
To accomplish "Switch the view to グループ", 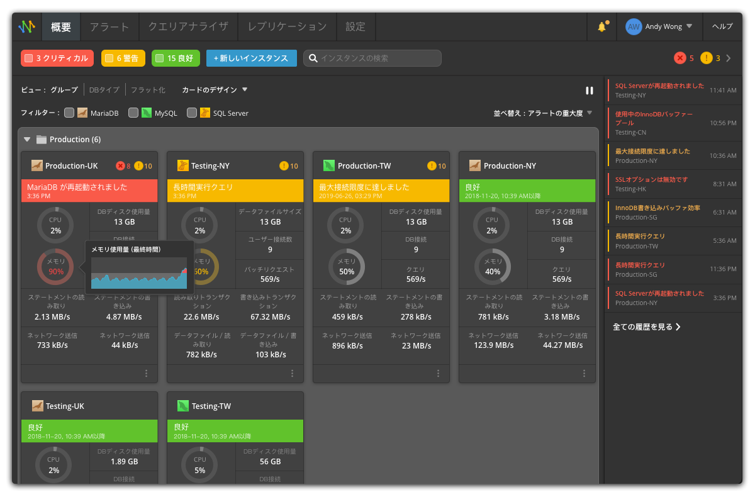I will 64,90.
